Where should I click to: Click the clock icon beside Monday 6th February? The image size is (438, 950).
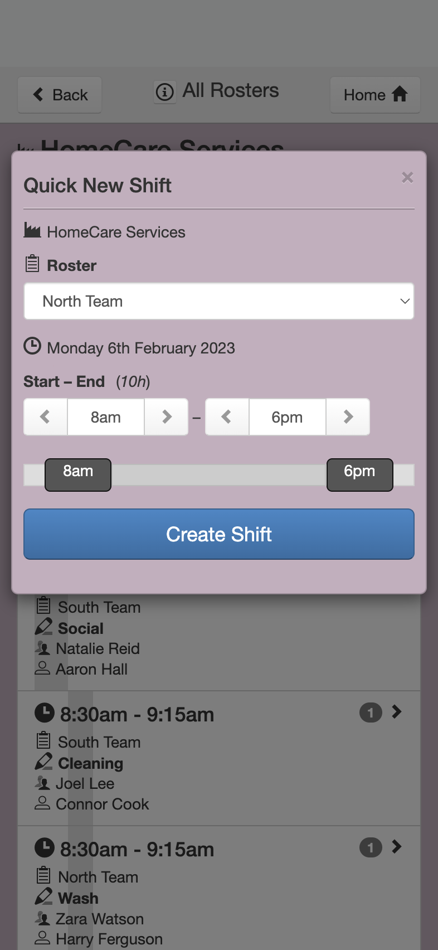(x=32, y=346)
